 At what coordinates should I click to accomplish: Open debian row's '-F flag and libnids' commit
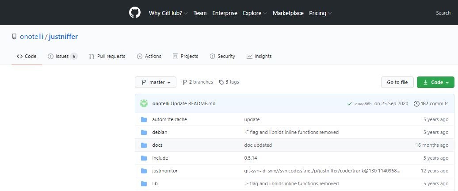pos(291,132)
